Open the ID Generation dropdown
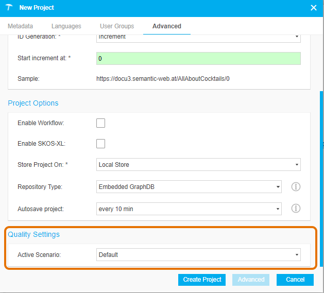The image size is (324, 293). click(198, 38)
